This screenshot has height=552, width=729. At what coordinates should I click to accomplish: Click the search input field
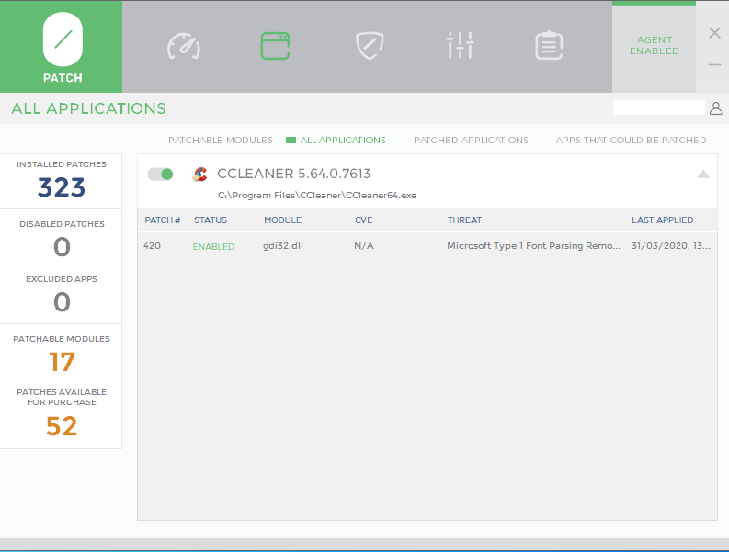[x=659, y=107]
